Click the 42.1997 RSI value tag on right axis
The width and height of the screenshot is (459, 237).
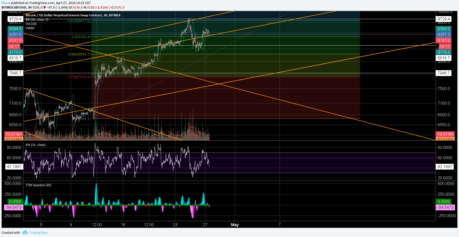click(445, 167)
